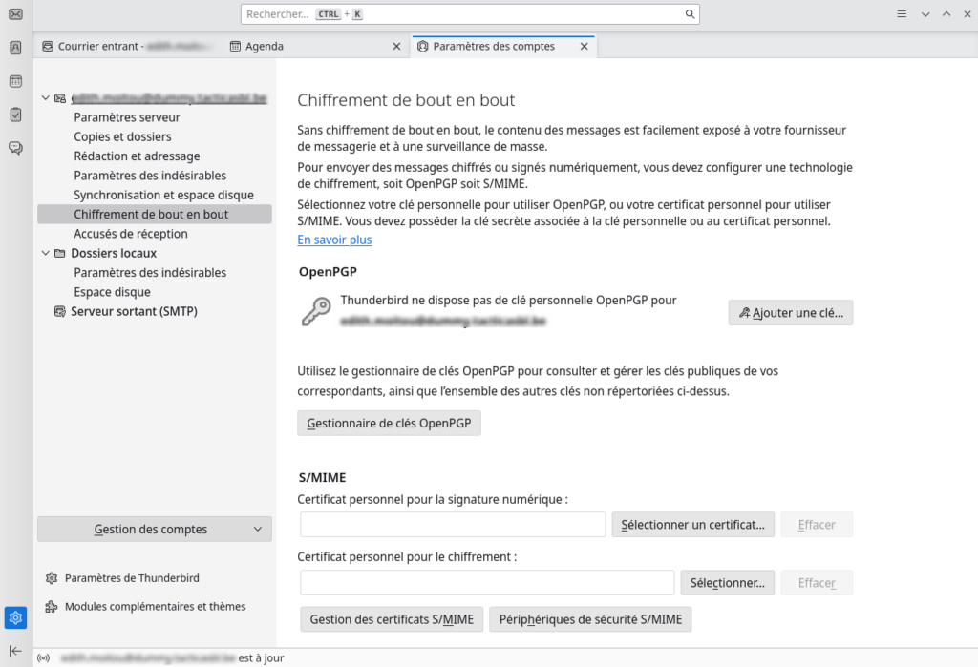The image size is (978, 667).
Task: Open the Calendar space icon
Action: 15,81
